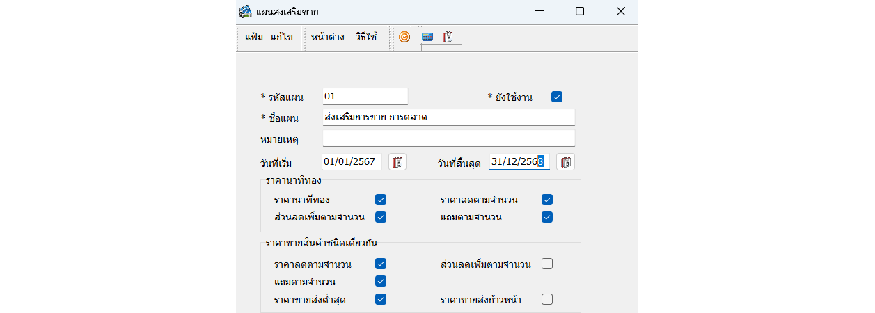
Task: Click the รหัสแผน label
Action: pos(282,97)
